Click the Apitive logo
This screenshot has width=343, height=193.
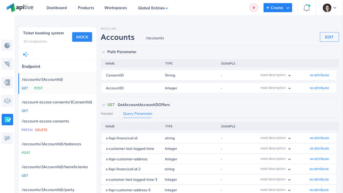tap(20, 8)
